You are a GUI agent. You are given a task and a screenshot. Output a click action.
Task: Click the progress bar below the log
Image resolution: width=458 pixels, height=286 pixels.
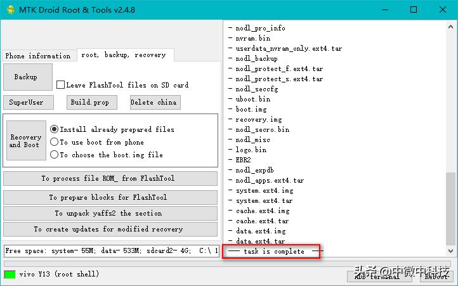click(227, 264)
